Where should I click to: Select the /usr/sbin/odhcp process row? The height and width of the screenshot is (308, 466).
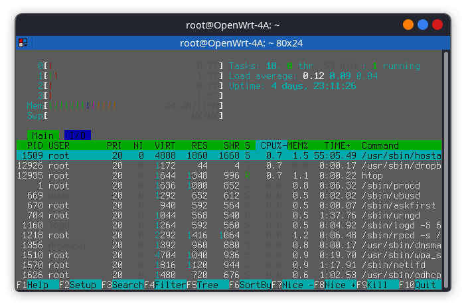pos(229,275)
